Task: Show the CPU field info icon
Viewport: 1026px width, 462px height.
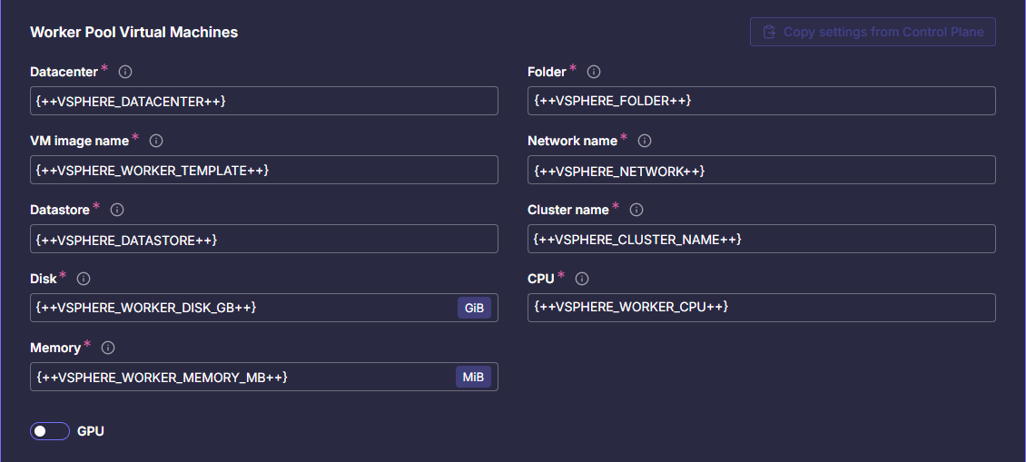Action: 582,279
